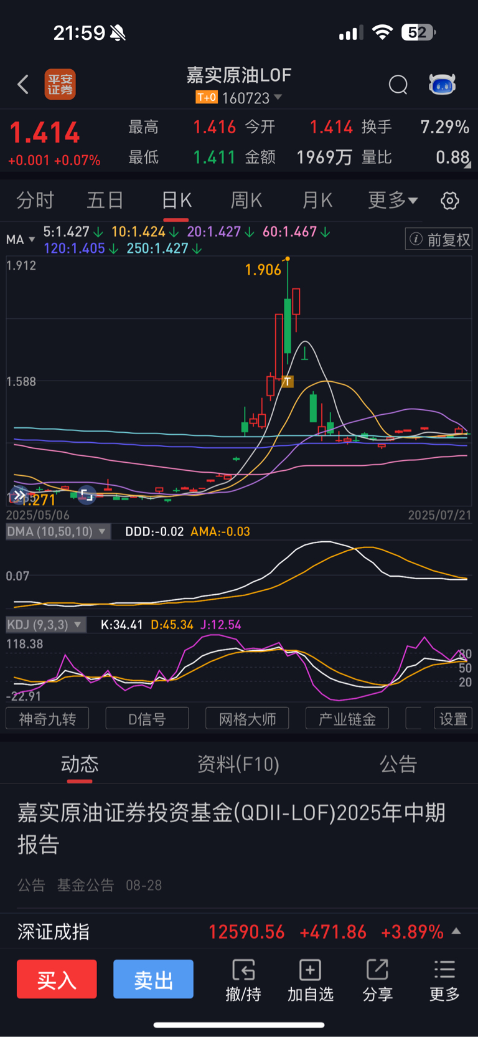Switch to 分时 chart tab
This screenshot has height=1037, width=478.
coord(35,201)
